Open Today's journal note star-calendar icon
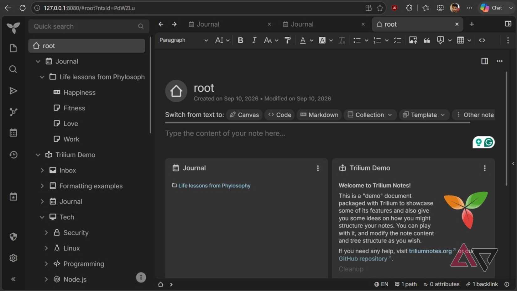This screenshot has height=291, width=517. point(13,197)
